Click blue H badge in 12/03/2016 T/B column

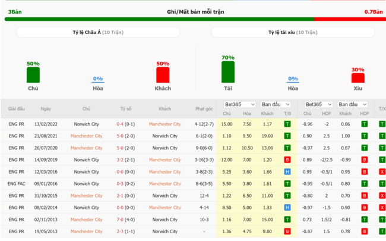click(287, 172)
